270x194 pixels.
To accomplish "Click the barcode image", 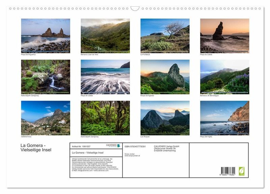I will click(x=228, y=171).
